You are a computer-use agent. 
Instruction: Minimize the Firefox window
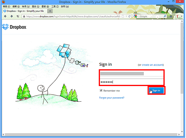[168, 2]
